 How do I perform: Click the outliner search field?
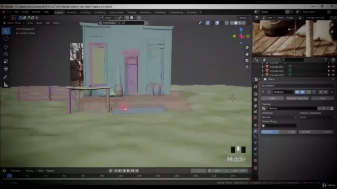point(292,60)
